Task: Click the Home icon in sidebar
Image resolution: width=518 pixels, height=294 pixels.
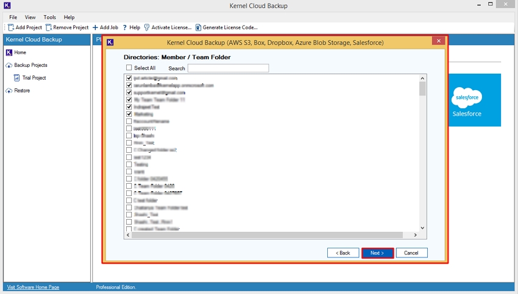Action: (9, 53)
